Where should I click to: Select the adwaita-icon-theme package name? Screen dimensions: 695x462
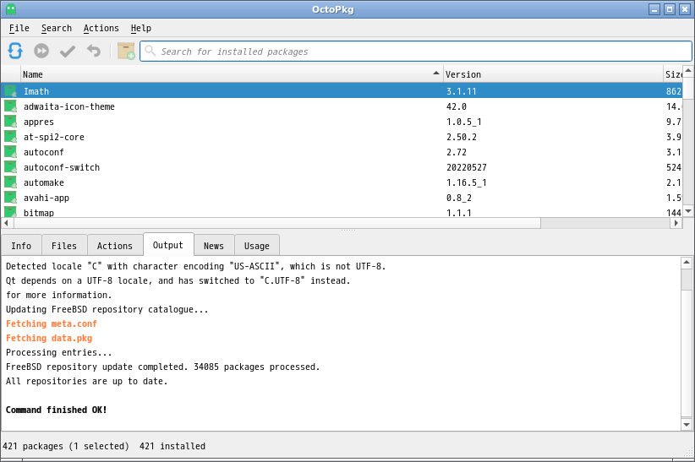tap(69, 106)
